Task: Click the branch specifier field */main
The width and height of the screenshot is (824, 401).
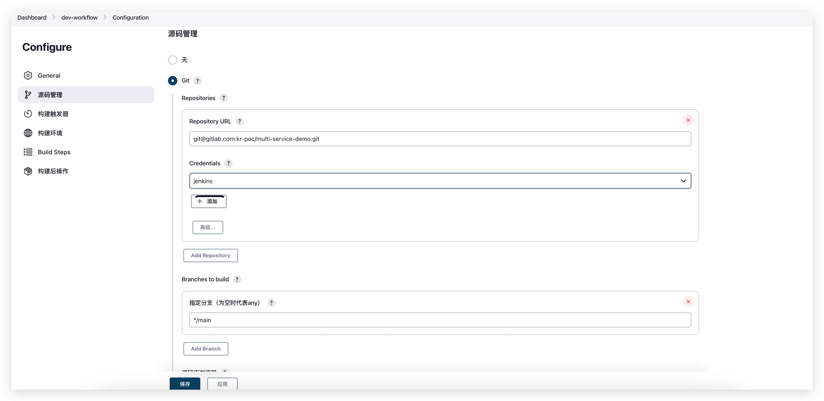Action: pos(440,320)
